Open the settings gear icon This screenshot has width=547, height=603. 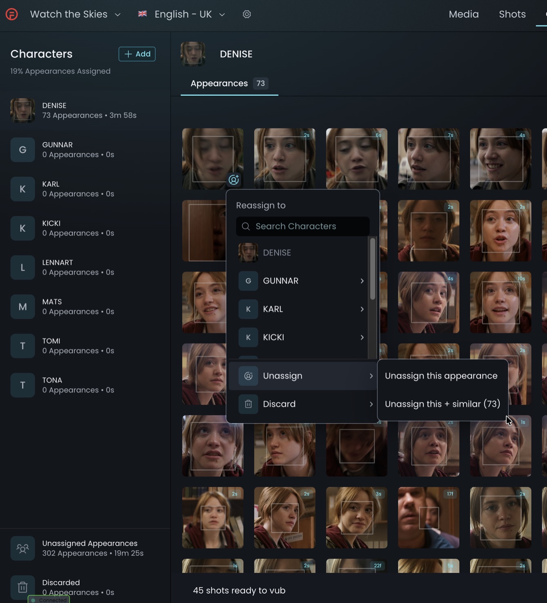pyautogui.click(x=247, y=14)
